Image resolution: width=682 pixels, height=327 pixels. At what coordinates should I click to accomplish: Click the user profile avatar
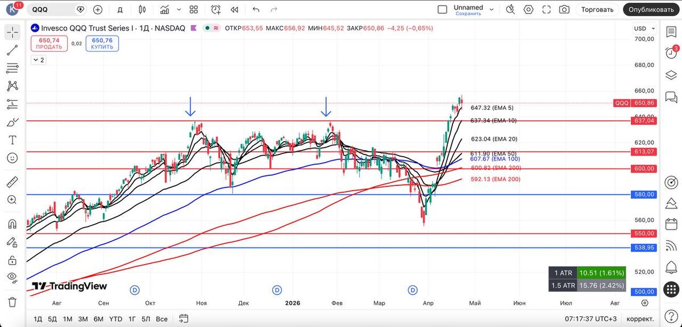tap(13, 9)
